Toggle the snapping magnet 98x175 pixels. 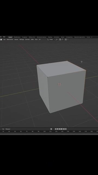(x=60, y=39)
